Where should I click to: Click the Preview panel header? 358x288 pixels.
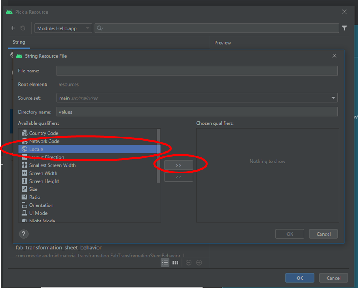click(223, 43)
